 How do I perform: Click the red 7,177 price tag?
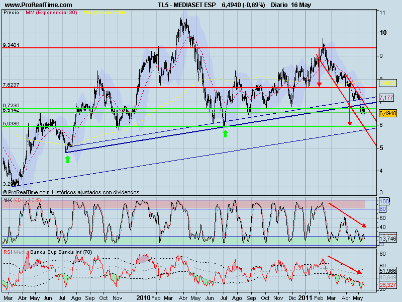pyautogui.click(x=386, y=98)
